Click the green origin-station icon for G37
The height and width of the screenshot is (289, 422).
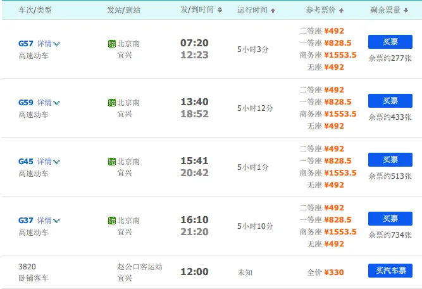[112, 221]
